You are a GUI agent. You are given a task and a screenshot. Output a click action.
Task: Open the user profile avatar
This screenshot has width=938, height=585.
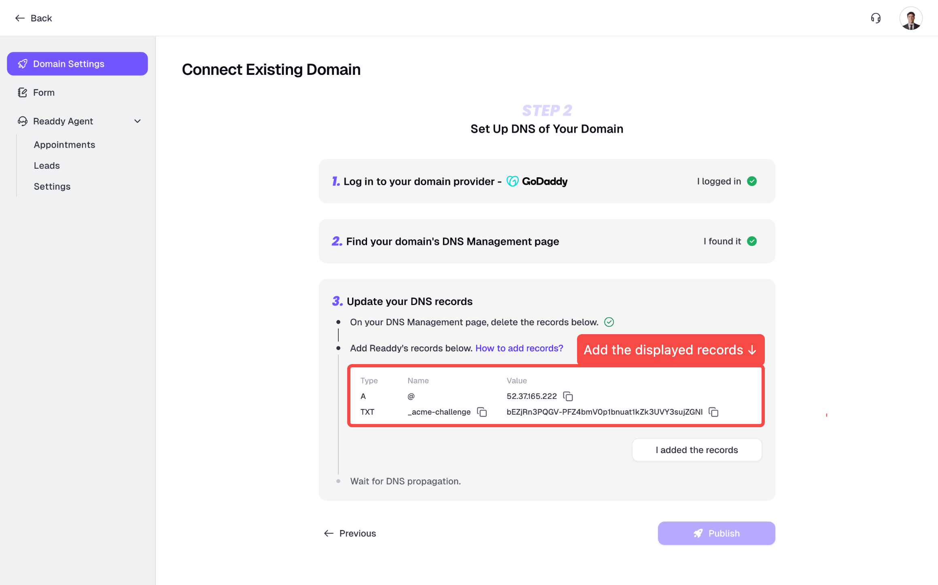click(x=910, y=18)
